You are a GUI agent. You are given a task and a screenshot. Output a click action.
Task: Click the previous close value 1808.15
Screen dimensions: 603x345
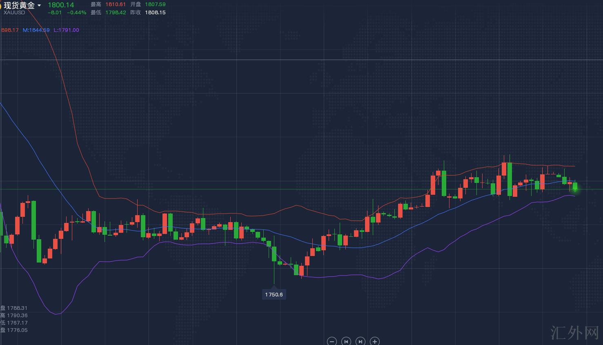tap(155, 13)
